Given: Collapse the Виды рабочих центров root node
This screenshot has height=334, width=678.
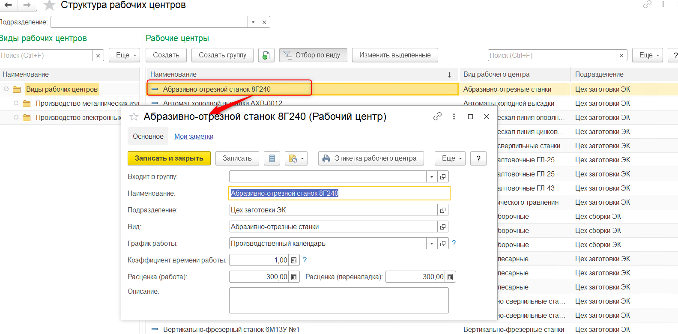Looking at the screenshot, I should tap(6, 89).
